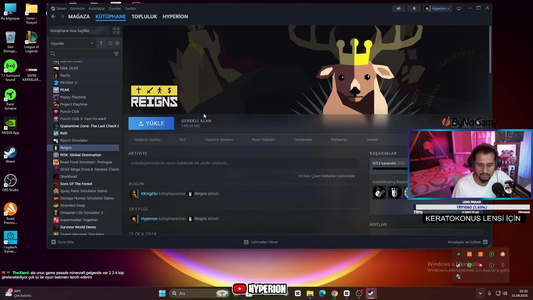Open the Arkadaşlar menu

(x=97, y=8)
